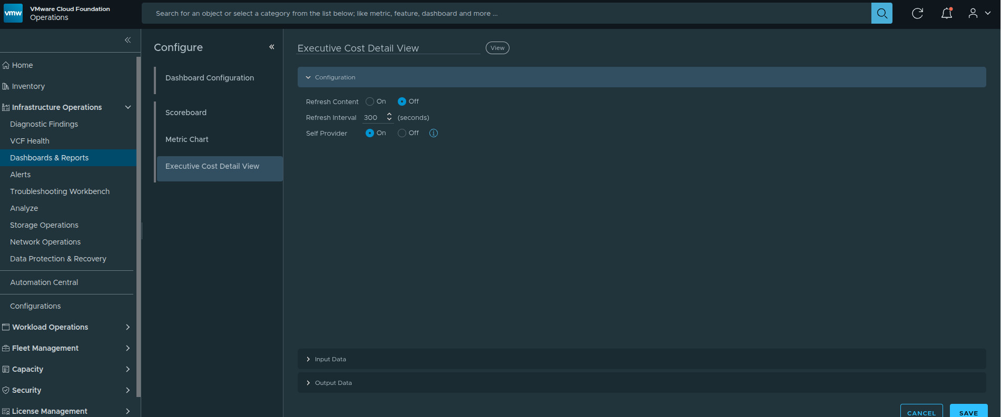
Task: Expand the Input Data section
Action: 642,359
